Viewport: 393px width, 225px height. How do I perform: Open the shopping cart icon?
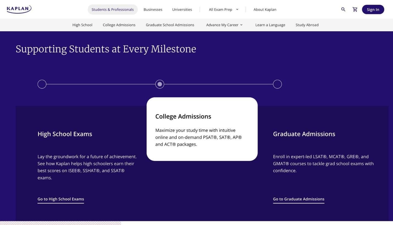pyautogui.click(x=355, y=9)
